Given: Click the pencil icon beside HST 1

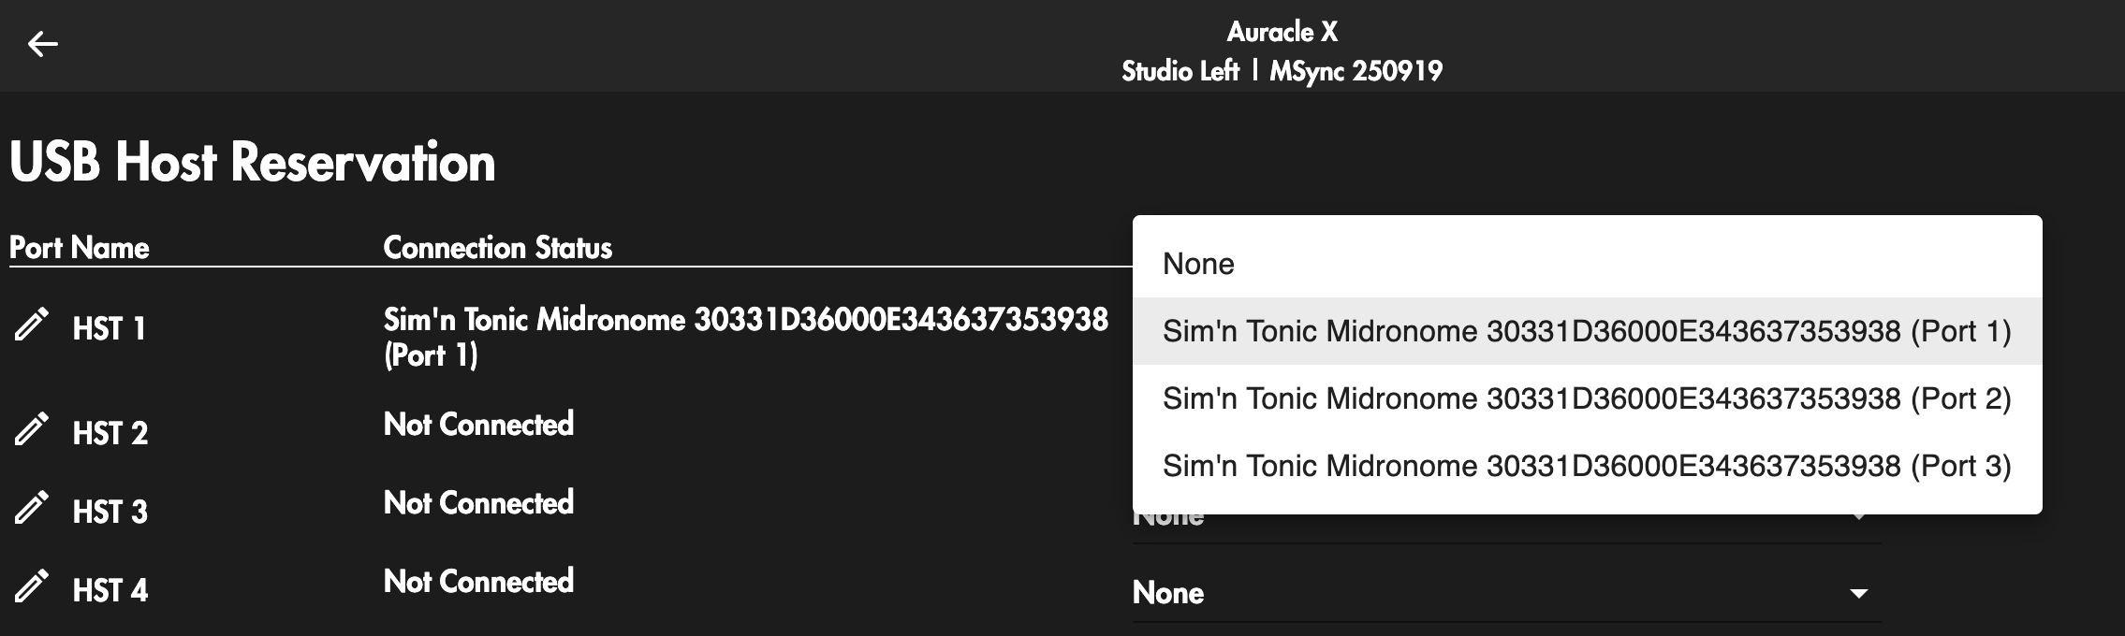Looking at the screenshot, I should pos(31,326).
